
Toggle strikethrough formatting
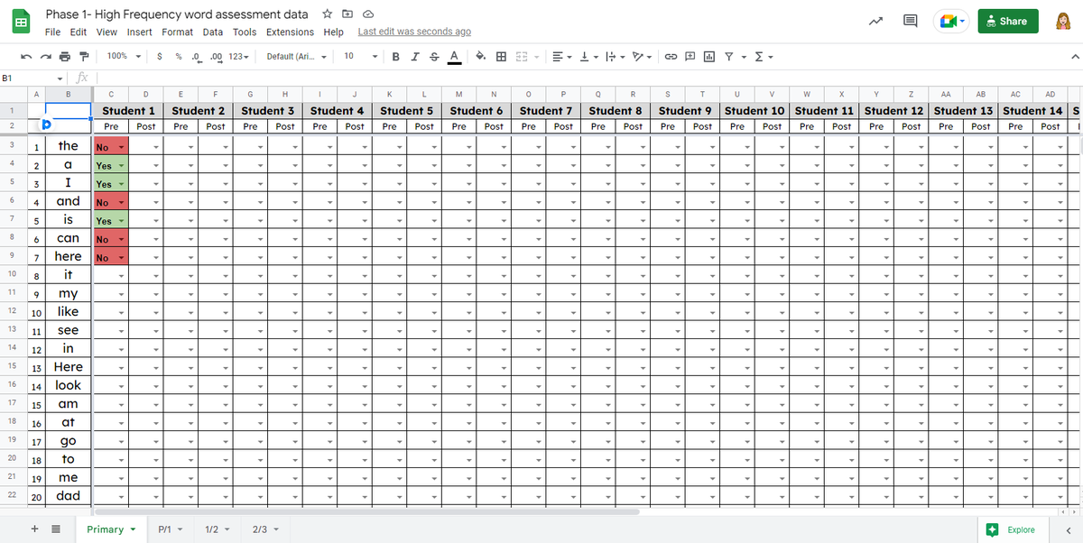pyautogui.click(x=434, y=56)
